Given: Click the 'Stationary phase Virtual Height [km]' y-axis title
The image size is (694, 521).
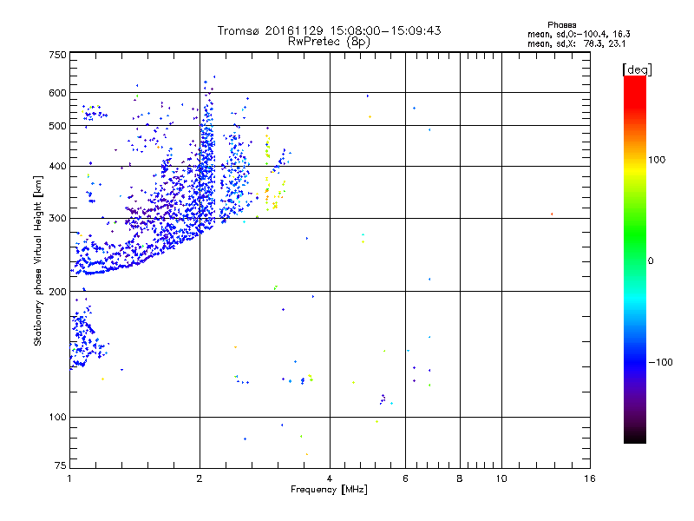Looking at the screenshot, I should point(38,260).
